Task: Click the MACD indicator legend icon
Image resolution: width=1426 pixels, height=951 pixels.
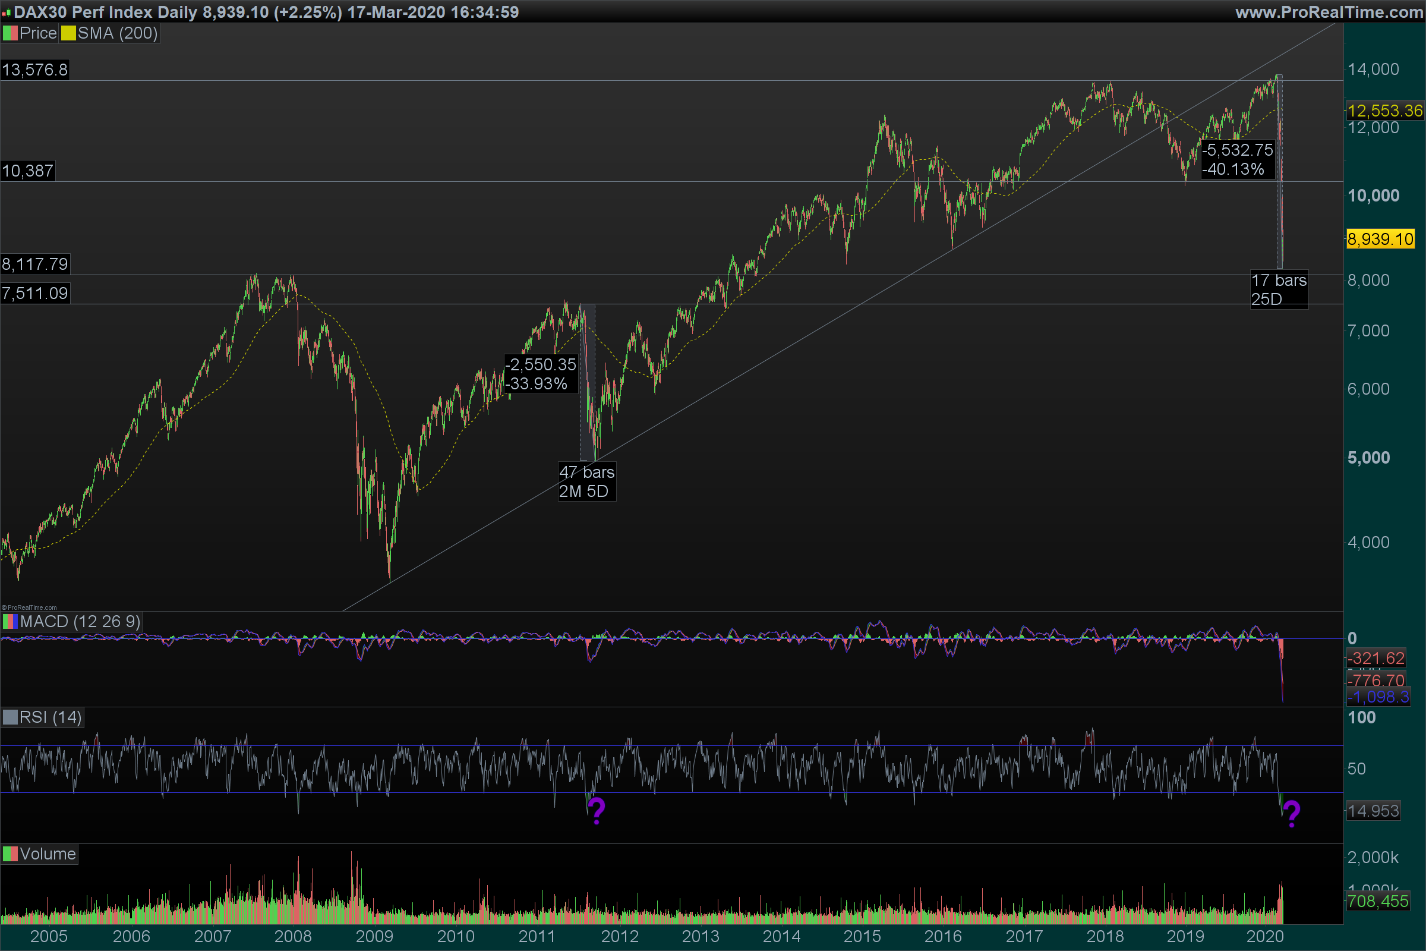Action: 10,622
